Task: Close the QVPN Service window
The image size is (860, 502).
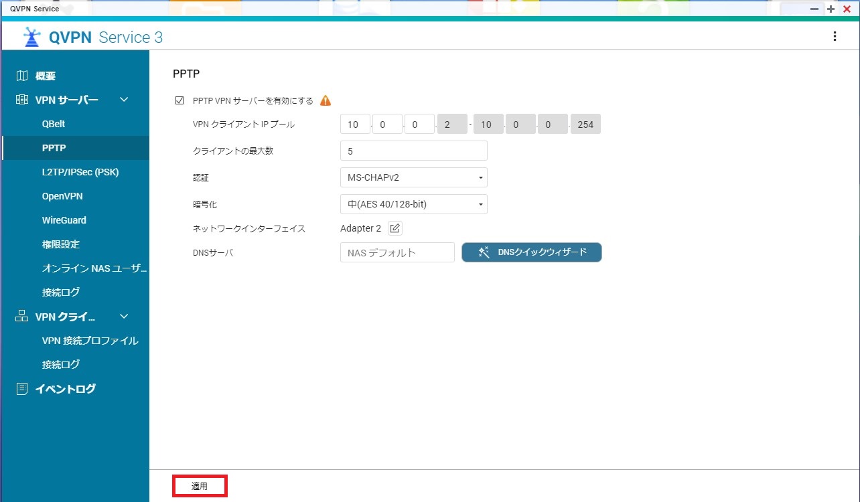Action: [847, 9]
